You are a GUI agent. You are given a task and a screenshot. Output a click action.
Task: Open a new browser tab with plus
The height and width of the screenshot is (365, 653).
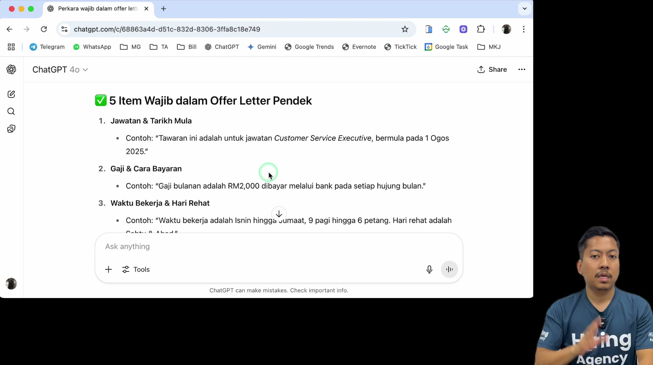[164, 9]
